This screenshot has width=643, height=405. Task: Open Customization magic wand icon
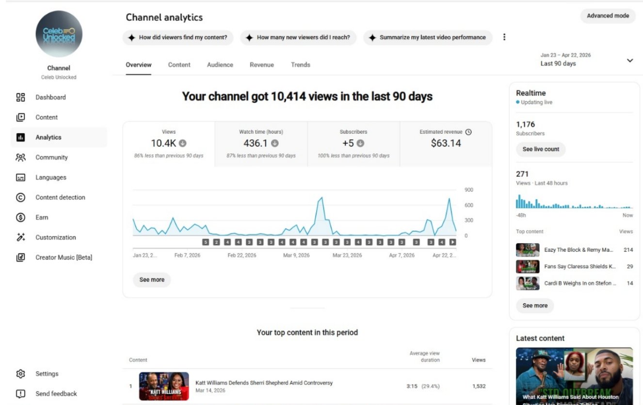click(20, 237)
